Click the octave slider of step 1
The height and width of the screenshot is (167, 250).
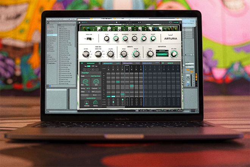pyautogui.click(x=109, y=69)
